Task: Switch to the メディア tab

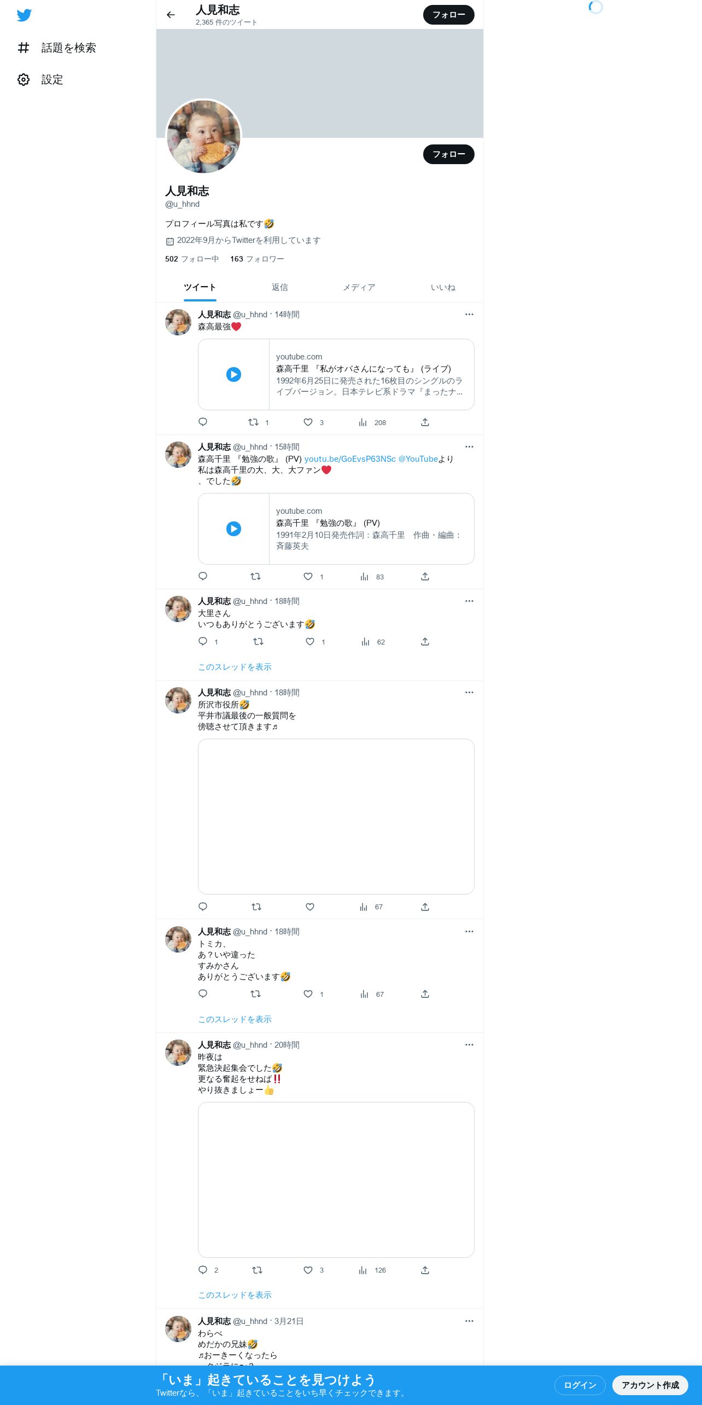Action: (359, 287)
